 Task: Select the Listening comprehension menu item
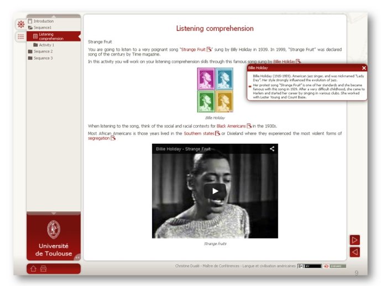54,36
